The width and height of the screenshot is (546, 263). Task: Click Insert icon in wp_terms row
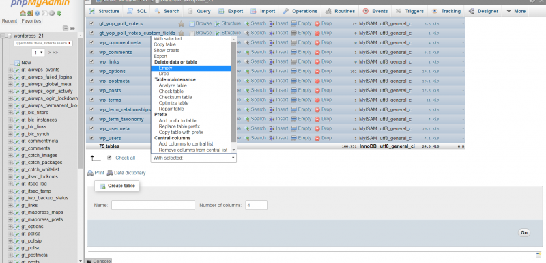pos(272,100)
